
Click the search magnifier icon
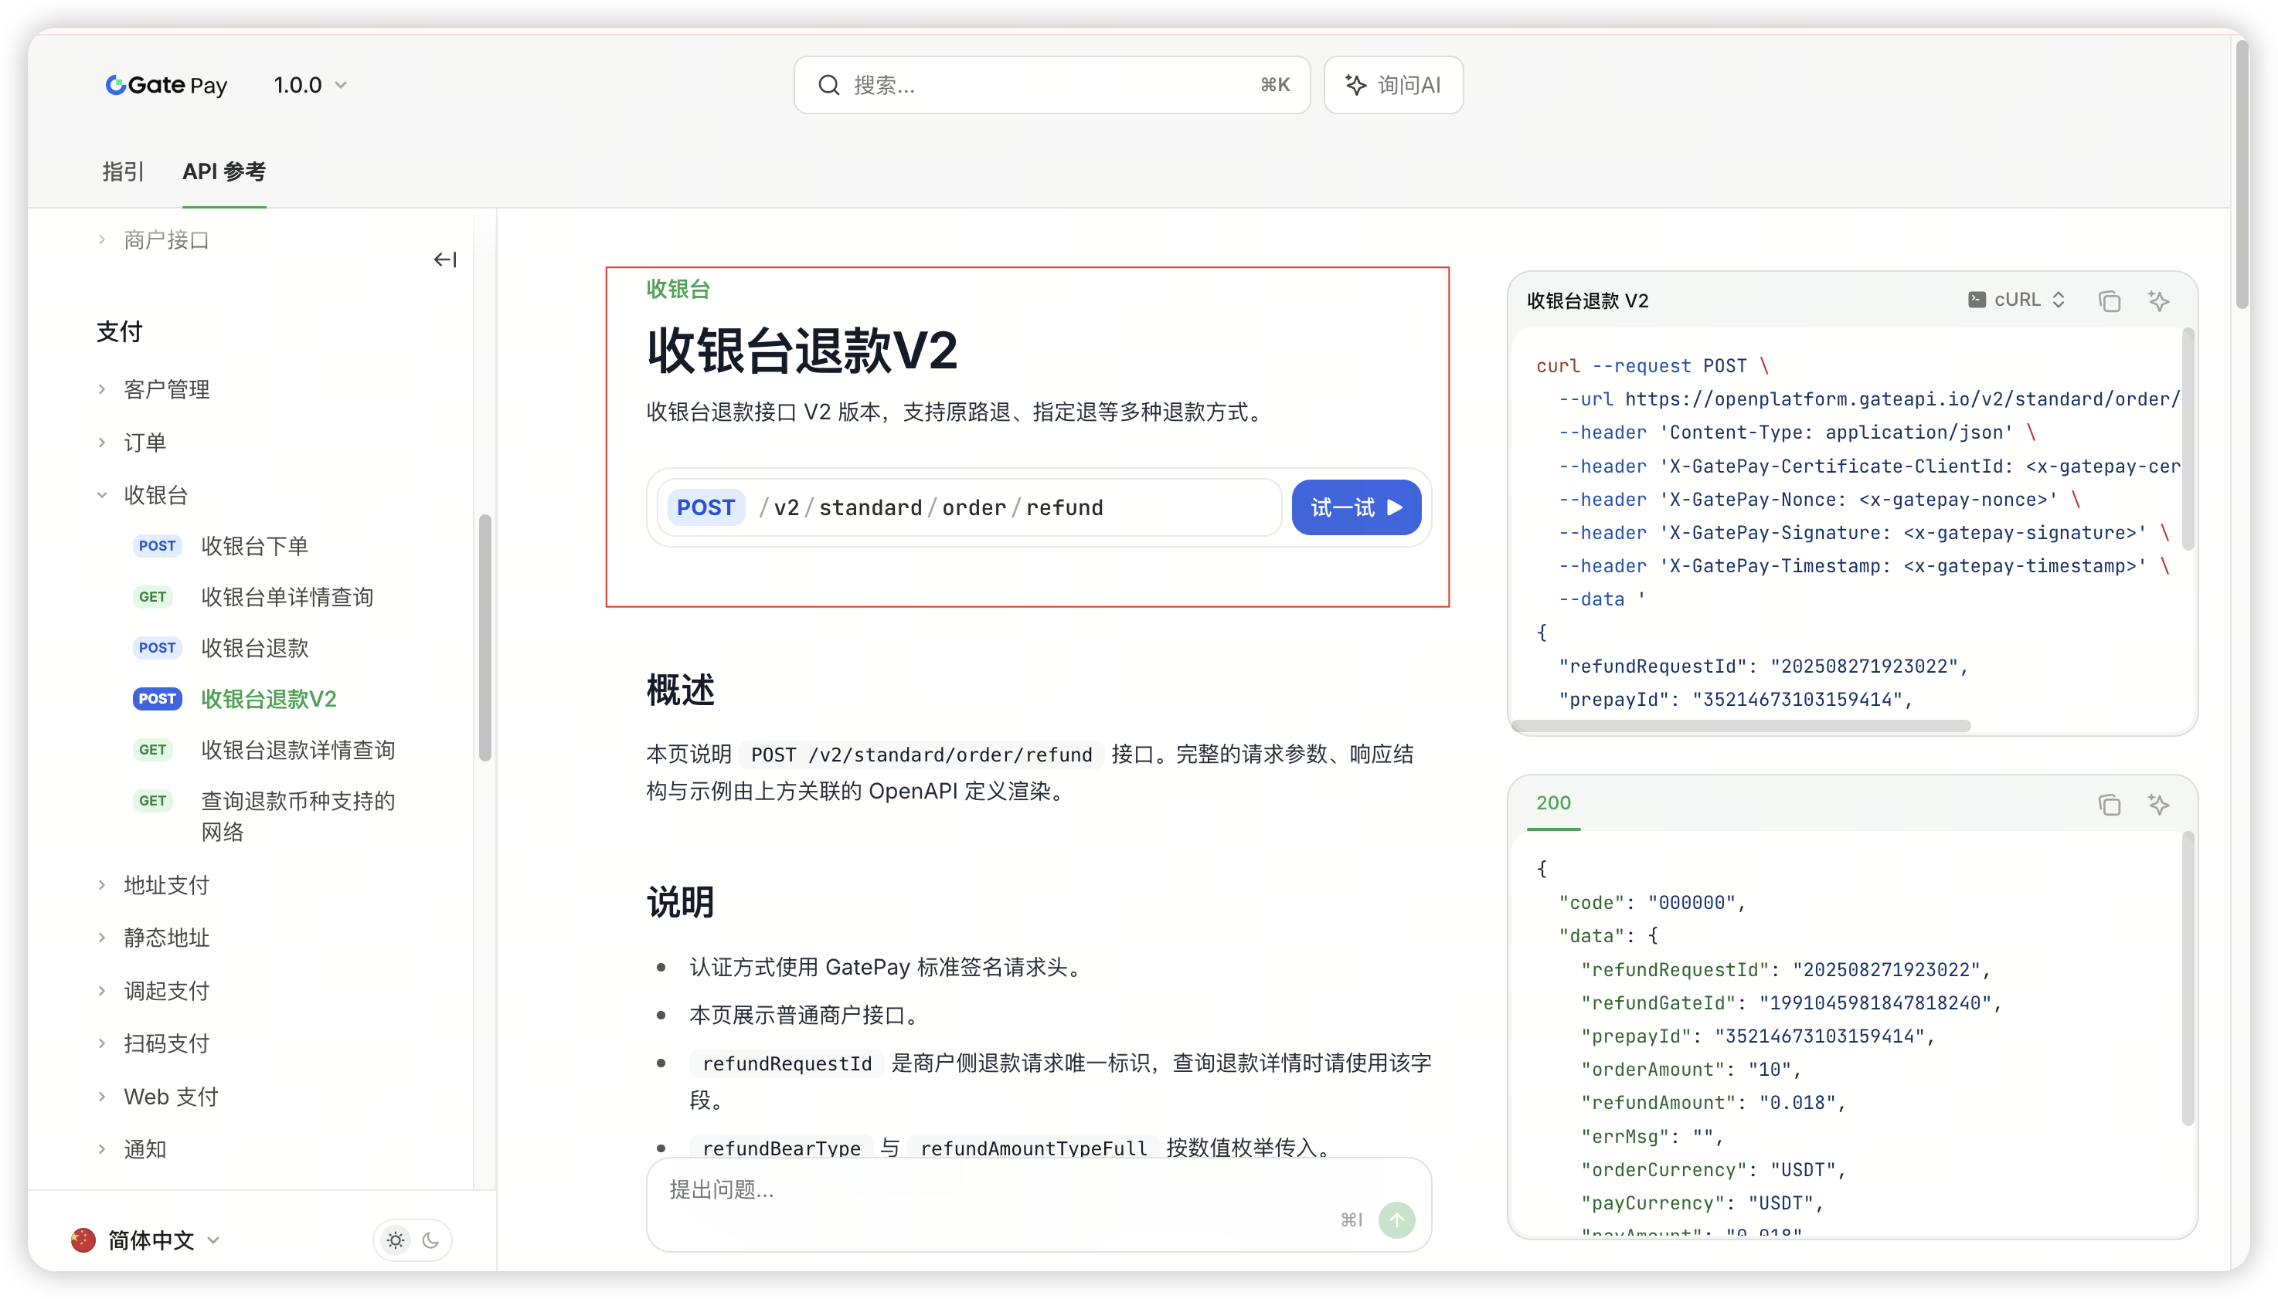point(828,85)
